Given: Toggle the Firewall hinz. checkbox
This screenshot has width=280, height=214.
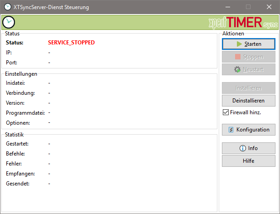Looking at the screenshot, I should [226, 112].
